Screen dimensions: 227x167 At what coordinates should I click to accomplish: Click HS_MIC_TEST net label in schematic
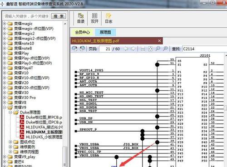[91, 93]
